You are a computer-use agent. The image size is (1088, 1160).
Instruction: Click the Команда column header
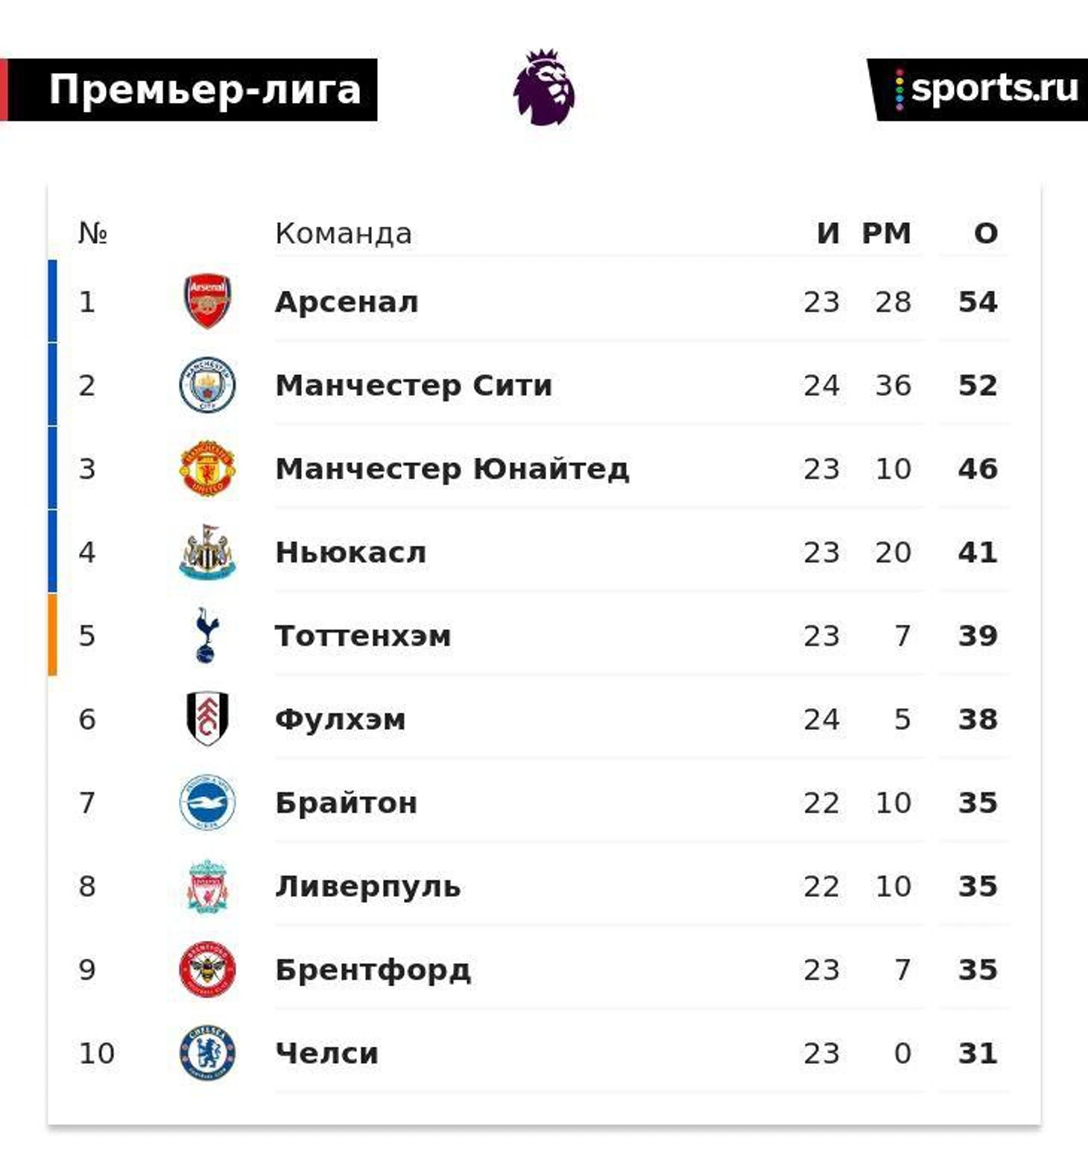pyautogui.click(x=344, y=233)
